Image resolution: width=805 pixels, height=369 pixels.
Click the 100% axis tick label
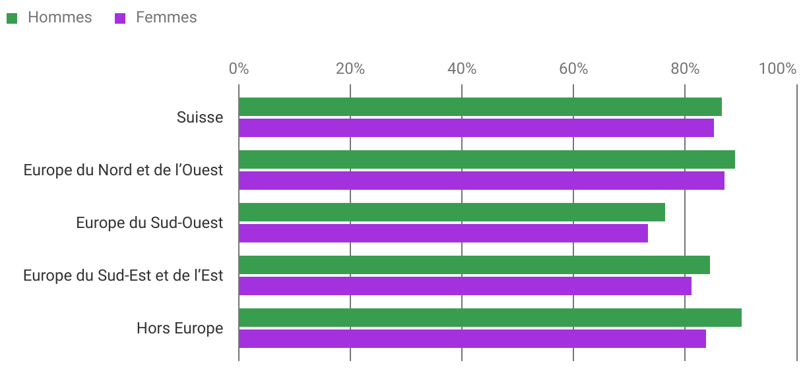click(x=778, y=69)
